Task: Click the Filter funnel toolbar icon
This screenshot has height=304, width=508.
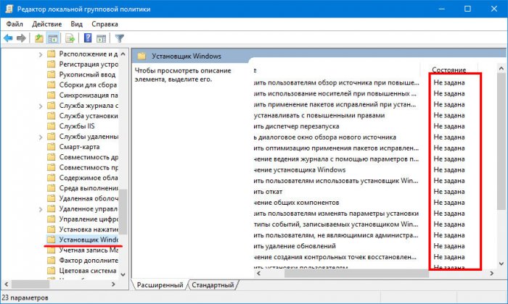Action: click(120, 38)
